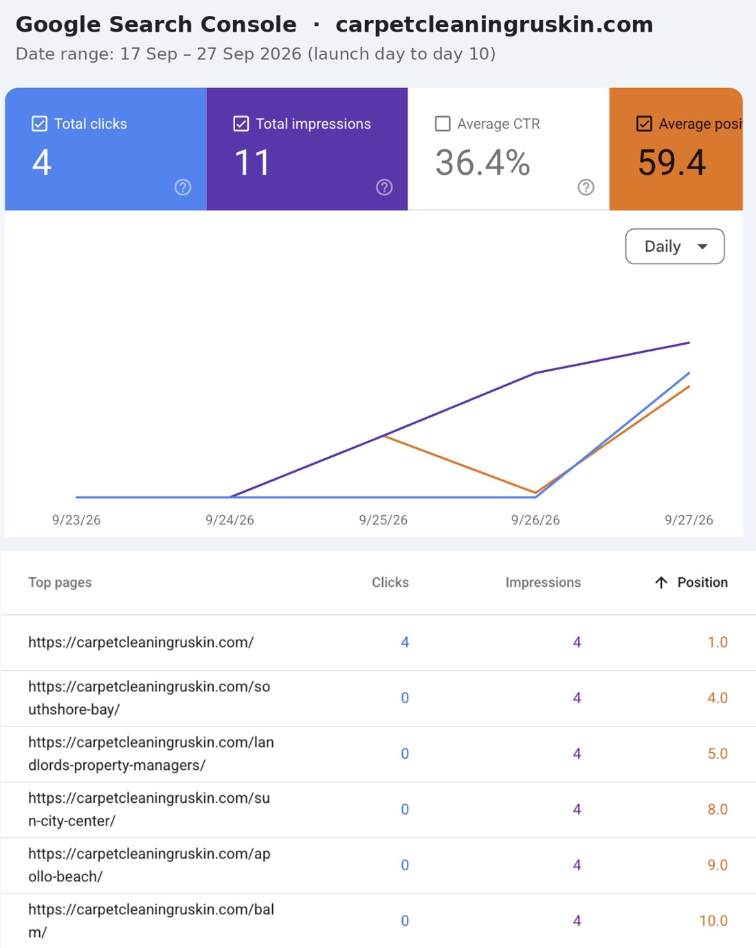Click the help icon on Total clicks card

[183, 187]
